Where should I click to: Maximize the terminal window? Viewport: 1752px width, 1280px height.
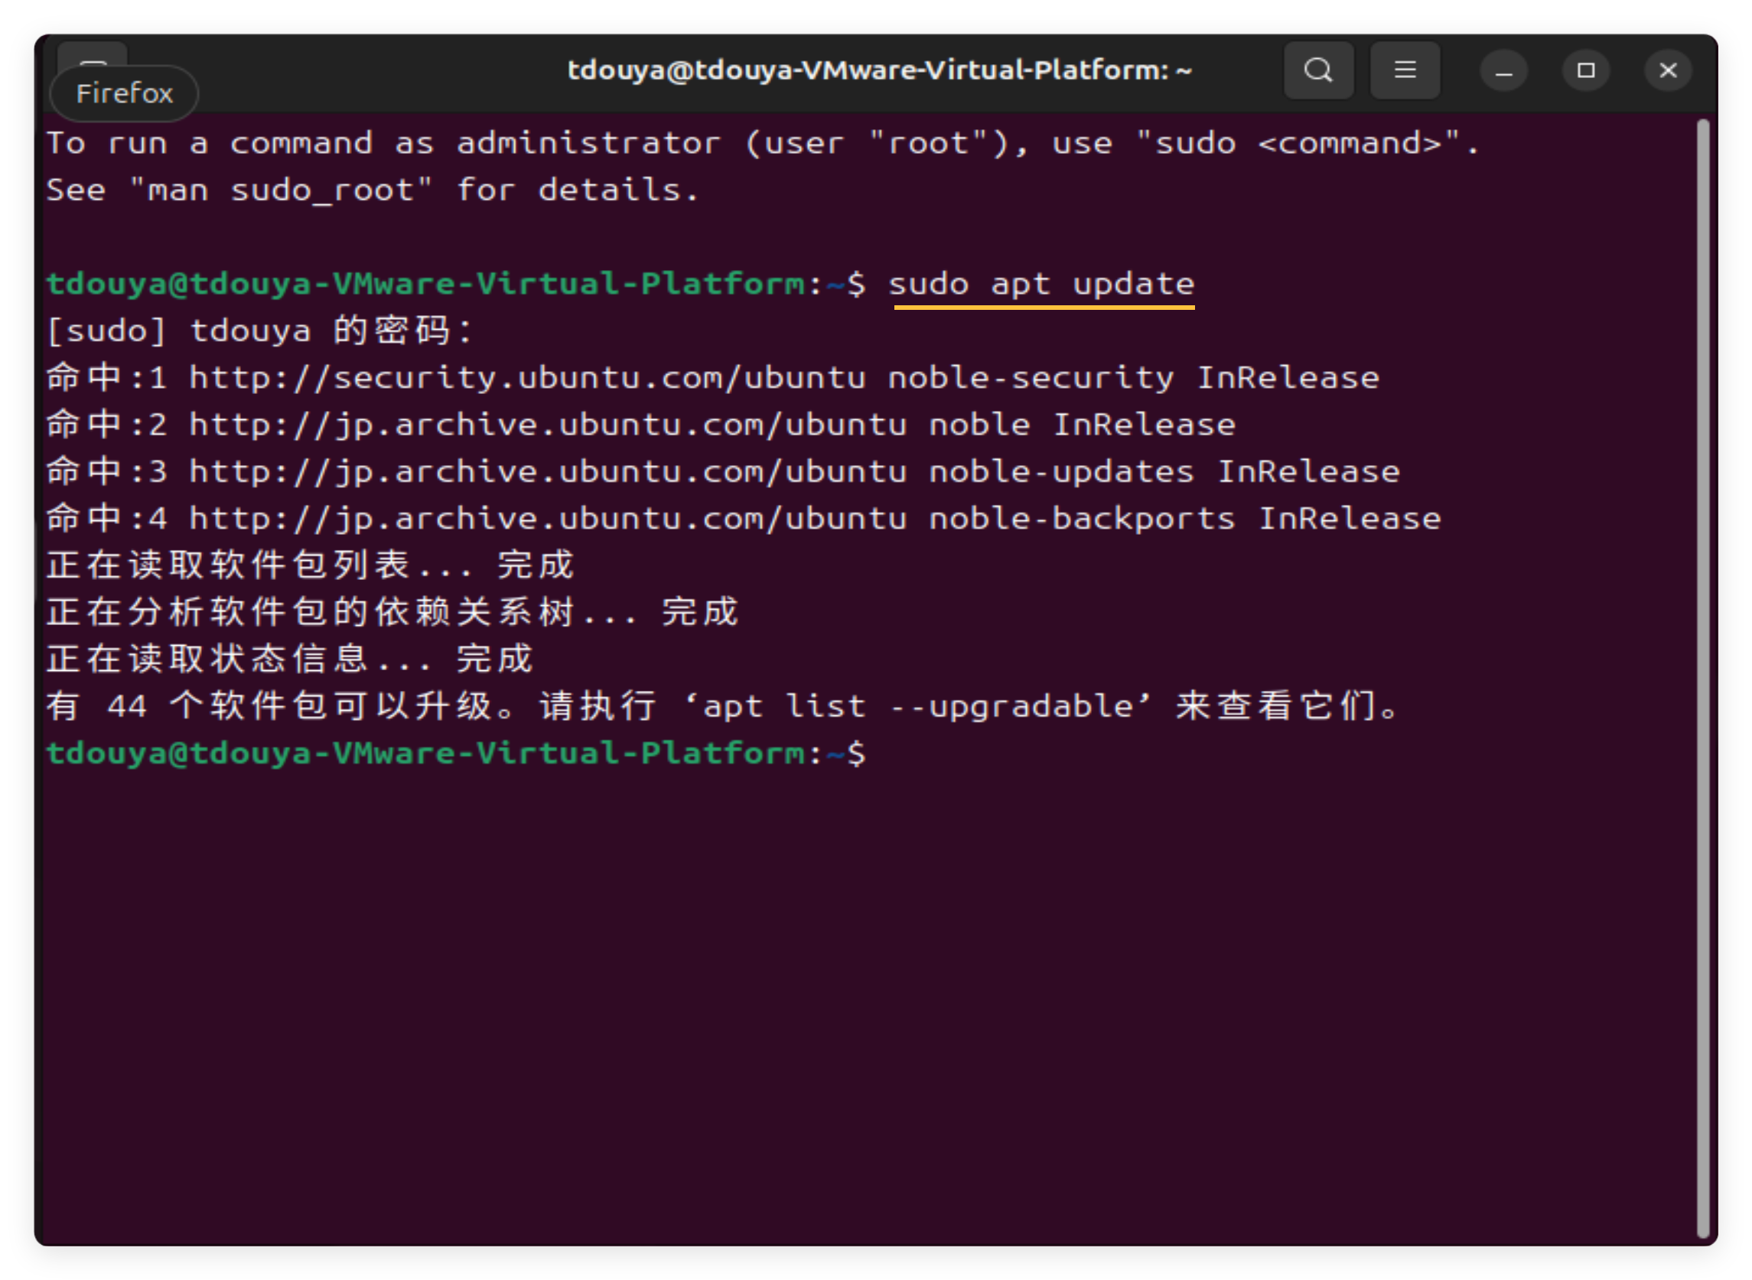pos(1585,71)
